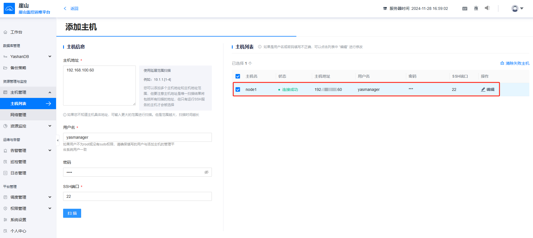Click the 编辑 link for node1

point(490,89)
